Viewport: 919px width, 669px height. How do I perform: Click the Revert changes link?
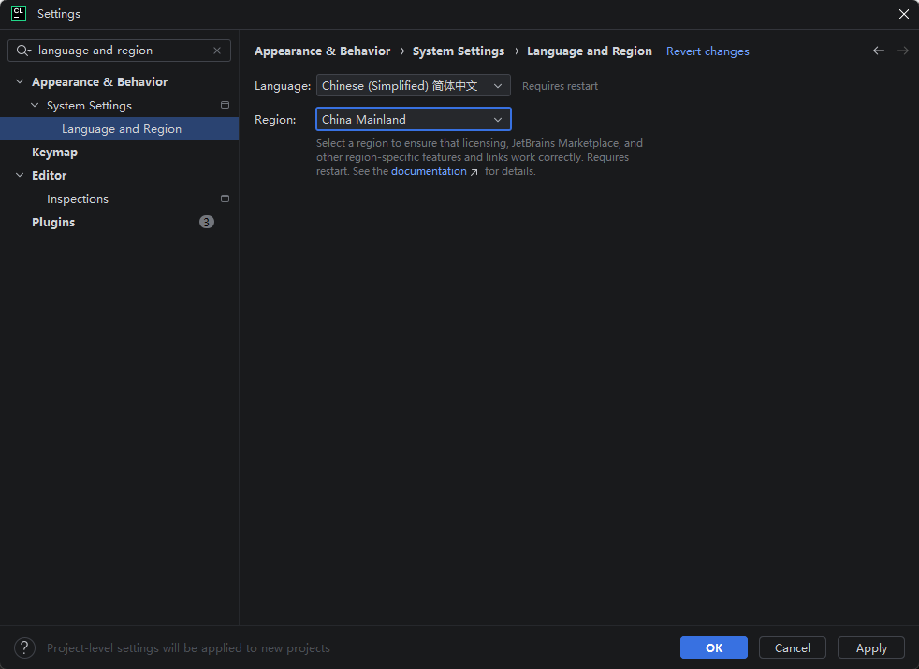707,51
